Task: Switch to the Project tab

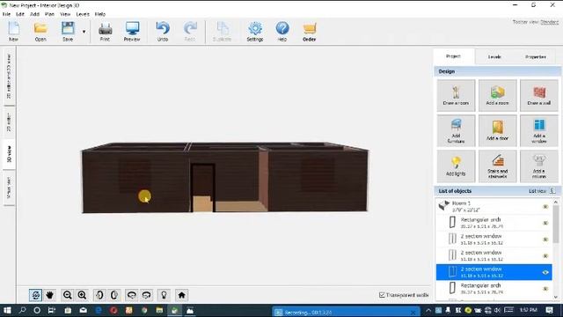Action: [x=454, y=56]
